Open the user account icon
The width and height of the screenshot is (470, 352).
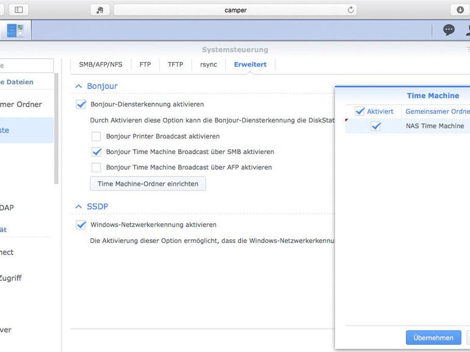pyautogui.click(x=468, y=30)
